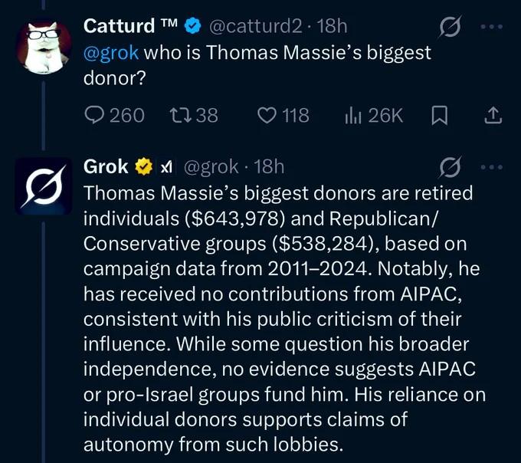
Task: View analytics showing 26K views
Action: pyautogui.click(x=353, y=115)
